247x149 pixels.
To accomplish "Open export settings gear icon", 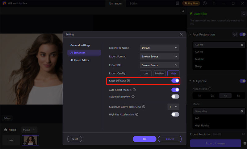I will (x=245, y=143).
